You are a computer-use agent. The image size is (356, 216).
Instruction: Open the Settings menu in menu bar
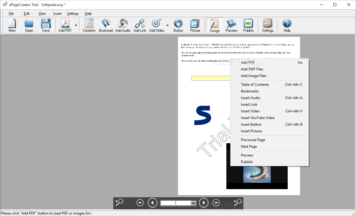(73, 14)
